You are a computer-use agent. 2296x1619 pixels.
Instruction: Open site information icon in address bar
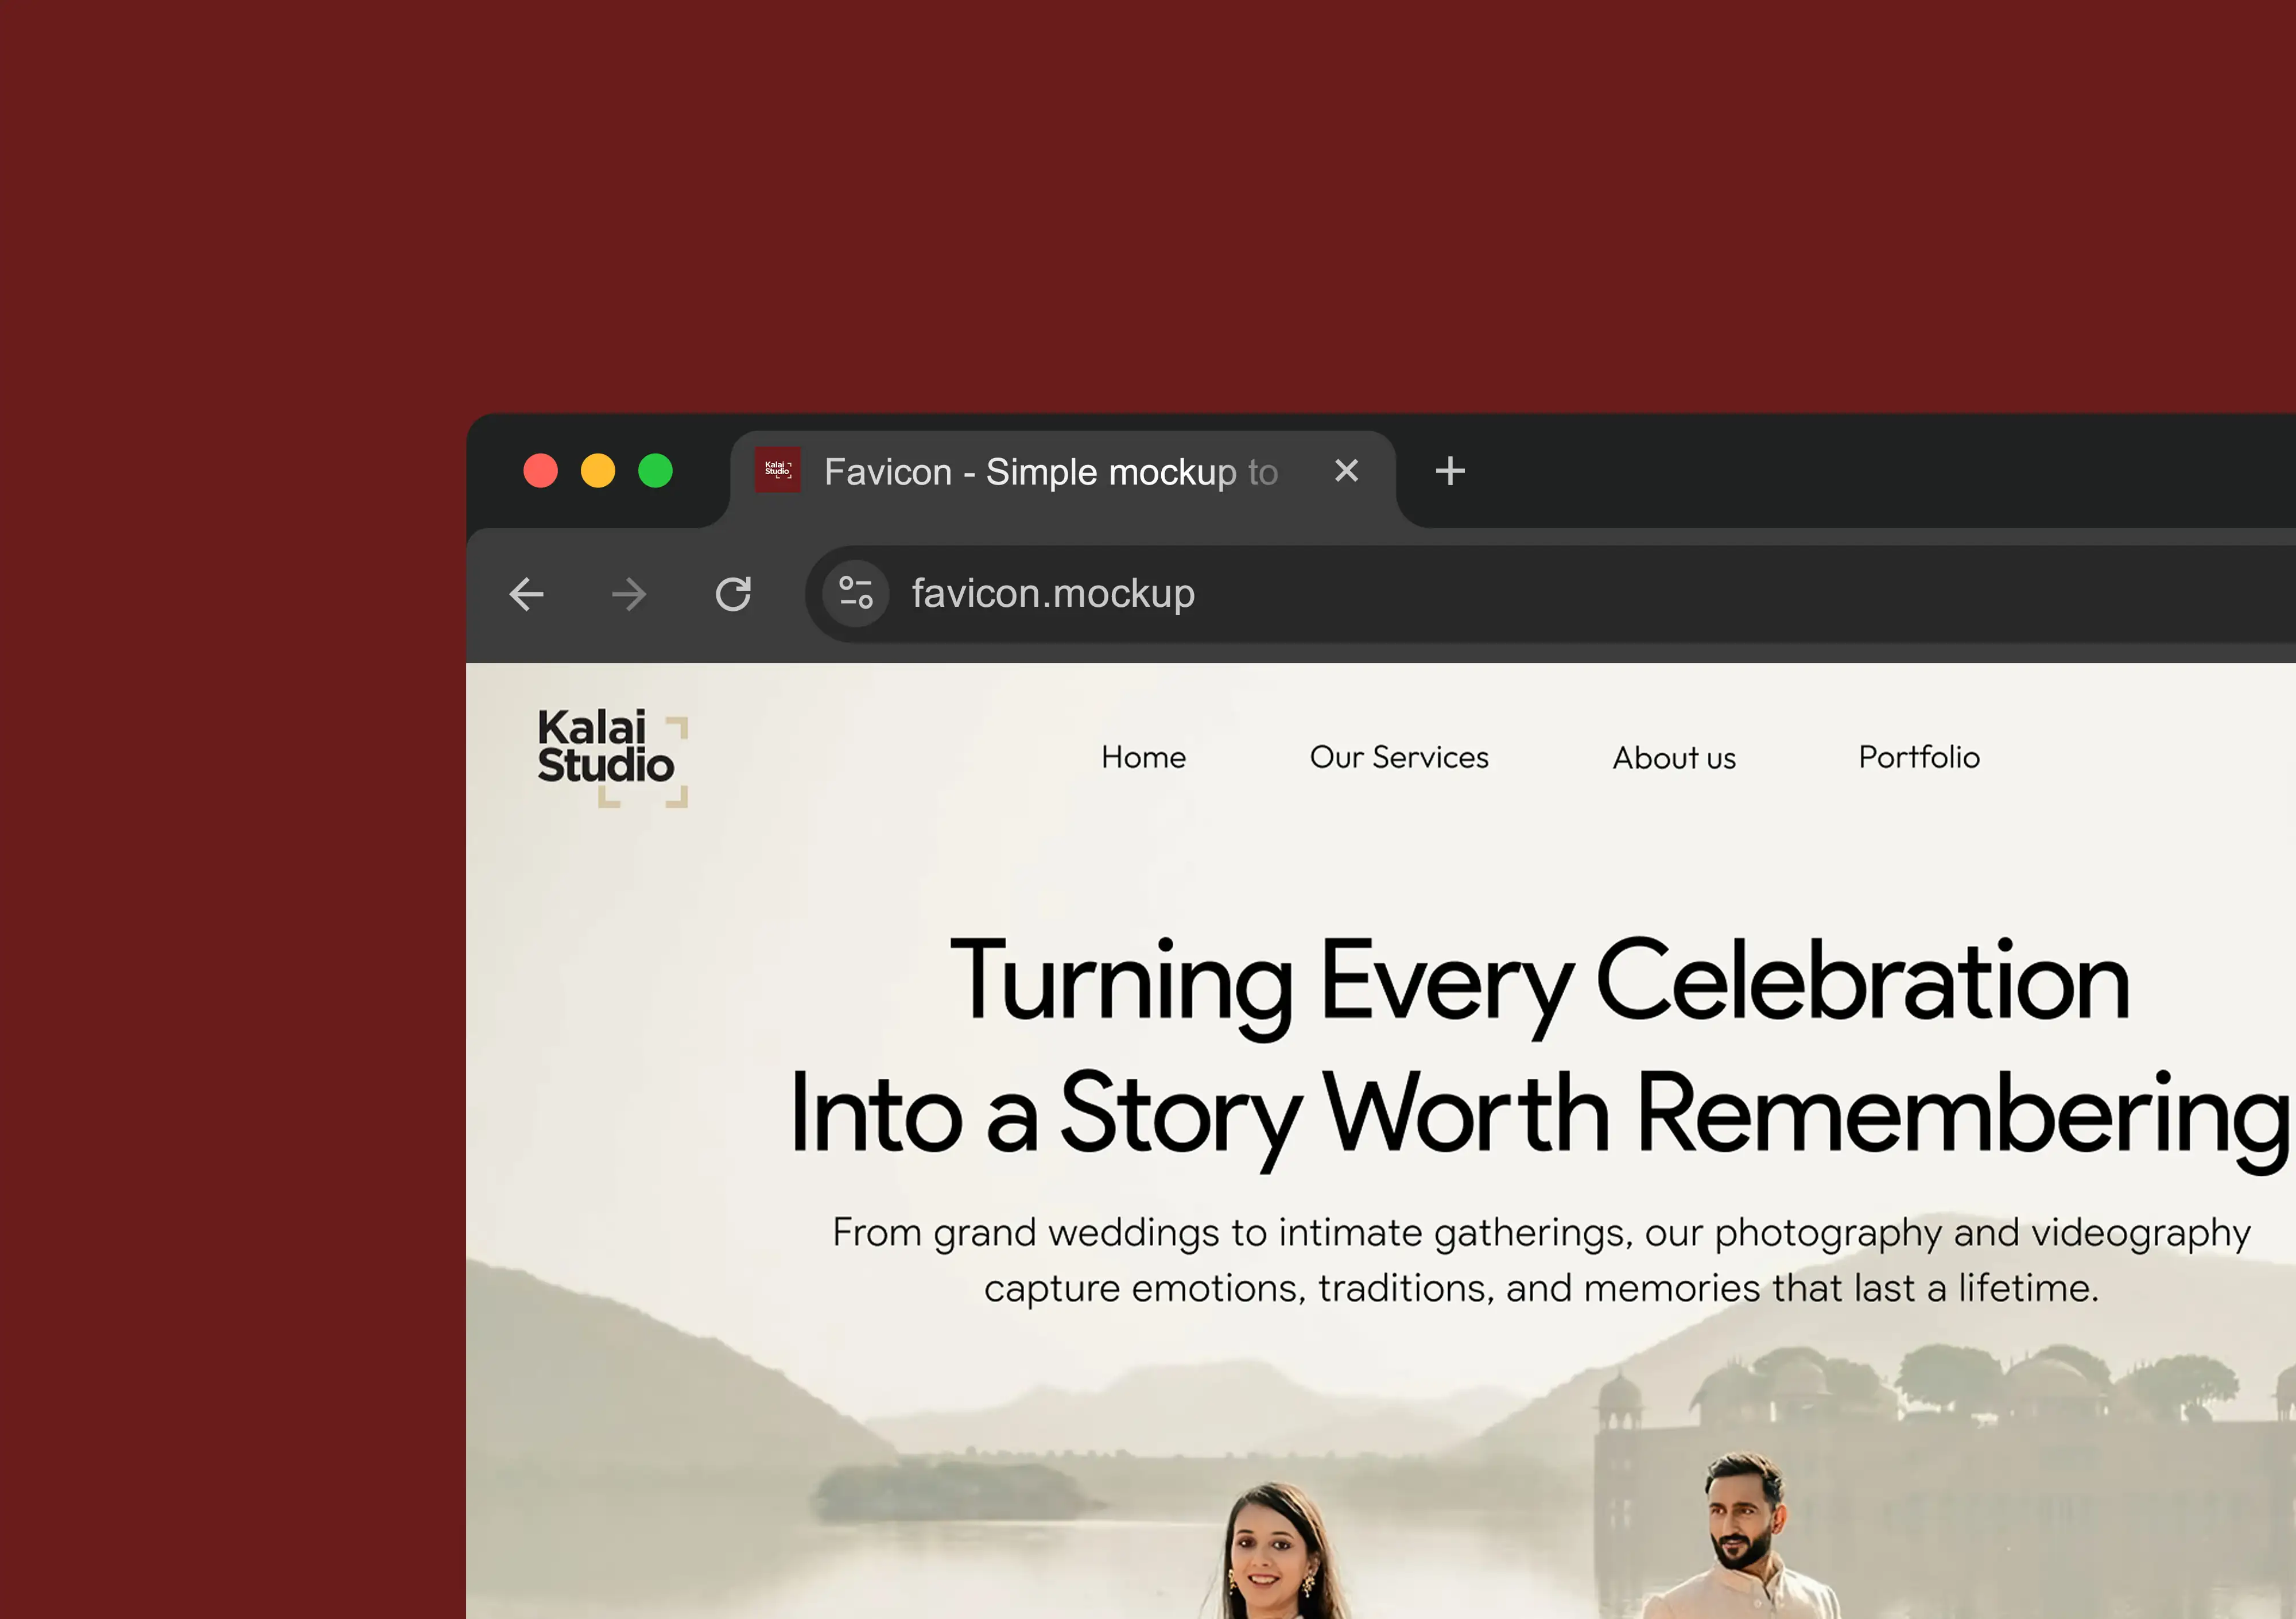point(856,593)
